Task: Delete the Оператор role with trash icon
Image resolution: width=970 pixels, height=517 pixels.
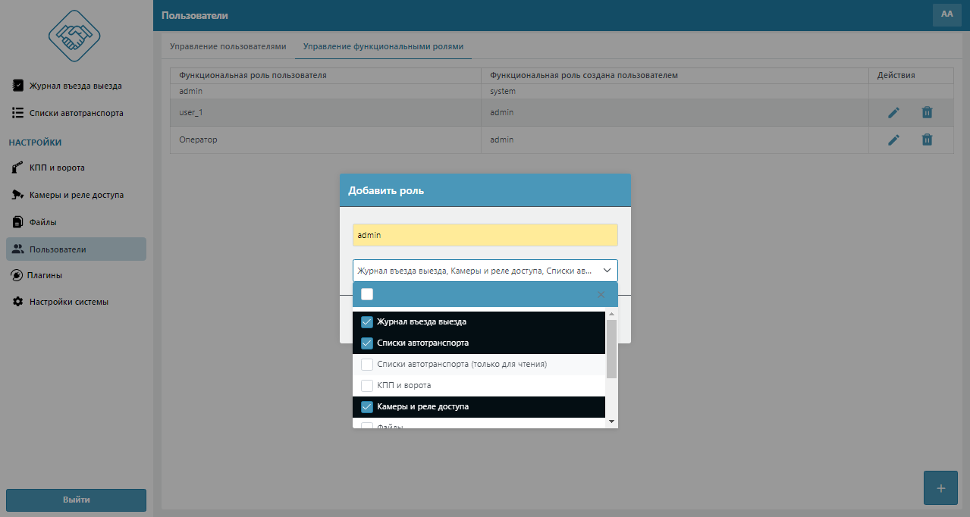Action: [x=927, y=139]
